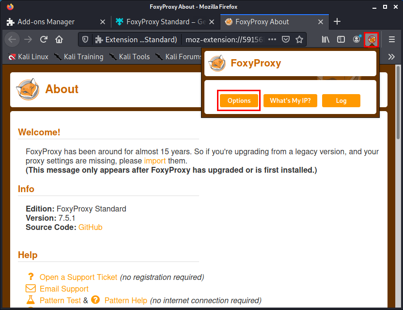This screenshot has width=403, height=310.
Task: Open the Library bookshelf icon
Action: (x=325, y=39)
